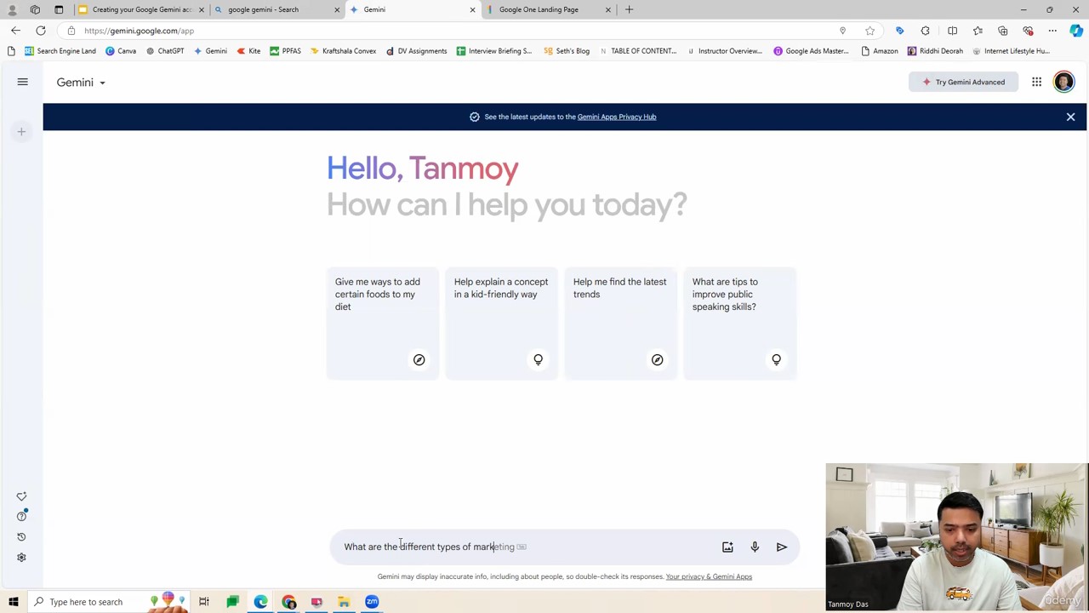Image resolution: width=1089 pixels, height=613 pixels.
Task: Open Edge Settings and more menu
Action: (1052, 31)
